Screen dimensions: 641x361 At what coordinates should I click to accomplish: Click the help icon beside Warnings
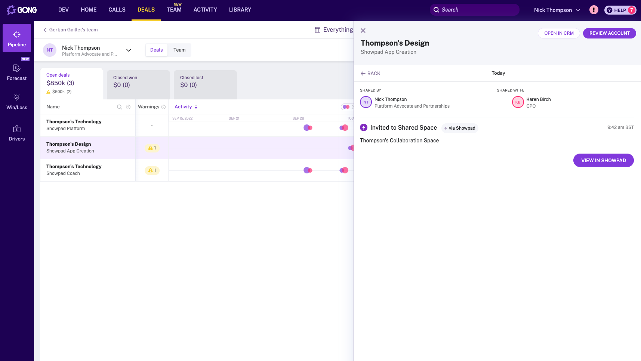163,107
